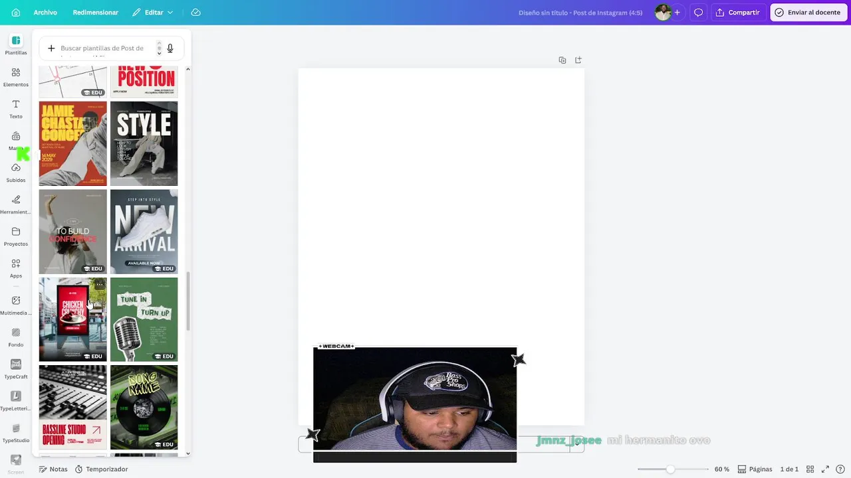This screenshot has width=851, height=478.
Task: Select the Chicken Crunchy template
Action: (x=72, y=319)
